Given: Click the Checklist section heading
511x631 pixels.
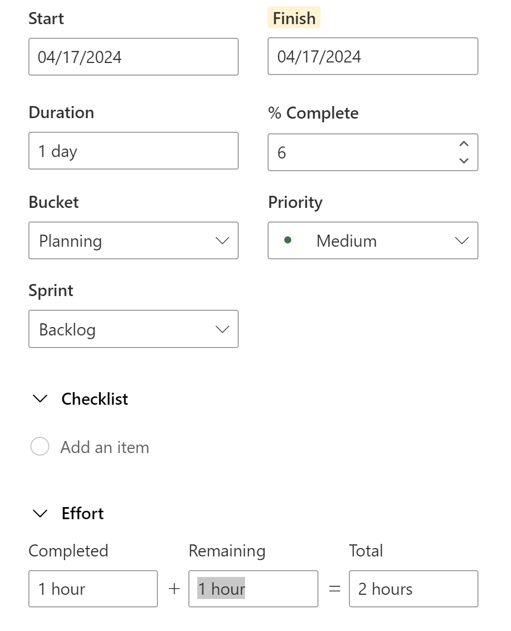Looking at the screenshot, I should pyautogui.click(x=95, y=399).
